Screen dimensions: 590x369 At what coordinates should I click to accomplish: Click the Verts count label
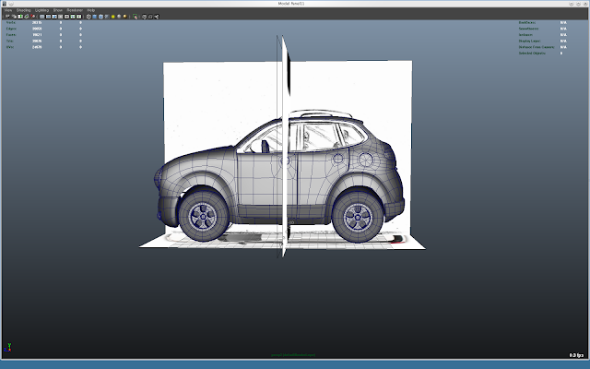[x=11, y=22]
